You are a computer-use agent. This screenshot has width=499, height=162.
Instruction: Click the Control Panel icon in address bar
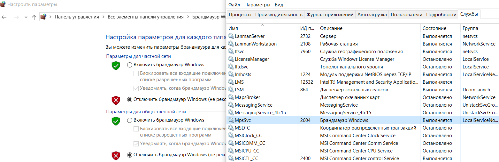click(44, 17)
